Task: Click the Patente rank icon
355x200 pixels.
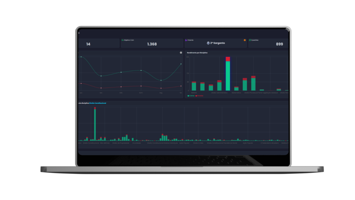Action: [x=187, y=40]
